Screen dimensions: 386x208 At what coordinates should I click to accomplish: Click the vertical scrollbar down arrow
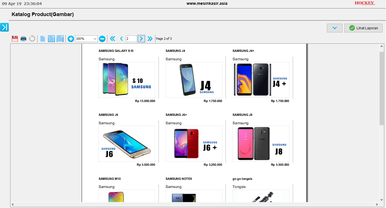pyautogui.click(x=381, y=200)
